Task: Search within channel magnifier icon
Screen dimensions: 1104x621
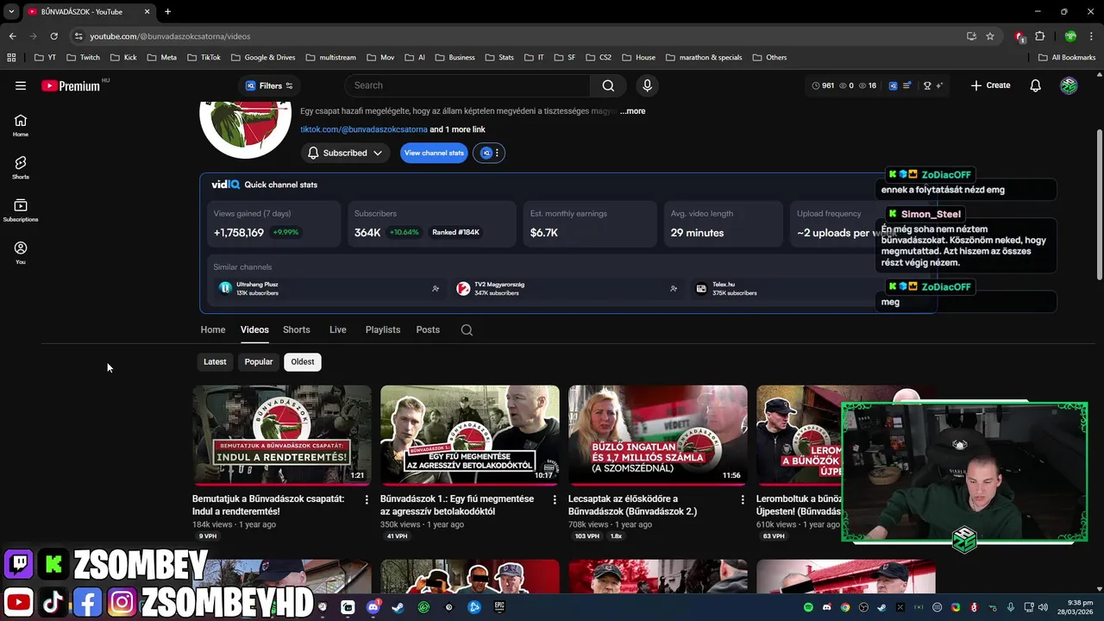Action: 467,329
